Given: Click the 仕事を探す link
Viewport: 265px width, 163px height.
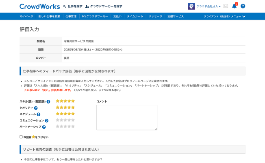Looking at the screenshot, I should (73, 7).
